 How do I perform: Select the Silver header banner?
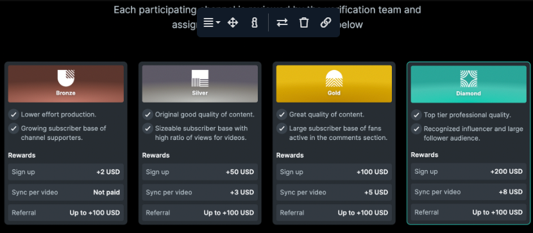click(200, 83)
